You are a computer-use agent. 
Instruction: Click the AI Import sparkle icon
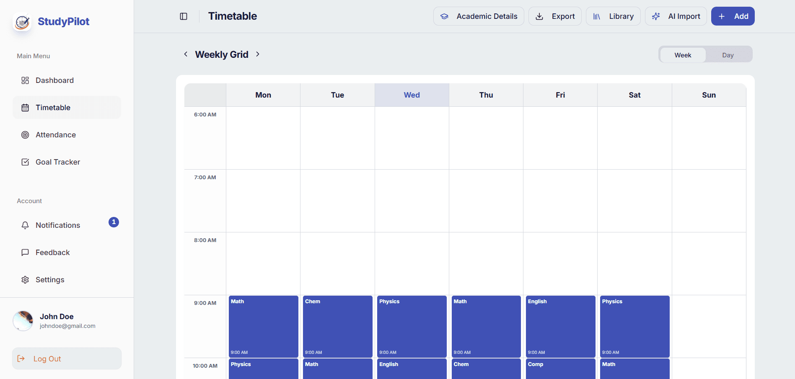click(656, 16)
